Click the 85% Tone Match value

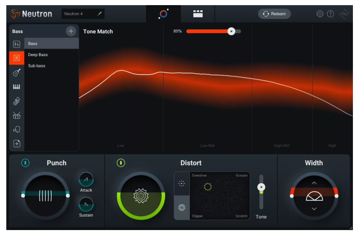[x=178, y=31]
